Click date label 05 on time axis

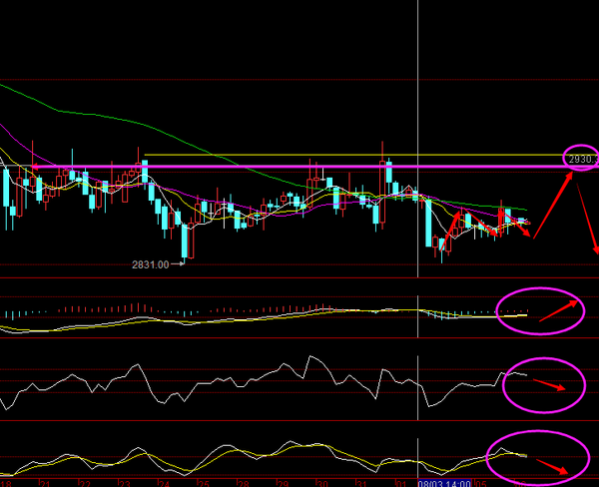(481, 484)
